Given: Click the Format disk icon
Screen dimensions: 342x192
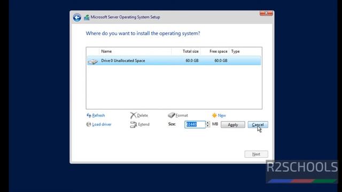Looking at the screenshot, I should point(171,115).
